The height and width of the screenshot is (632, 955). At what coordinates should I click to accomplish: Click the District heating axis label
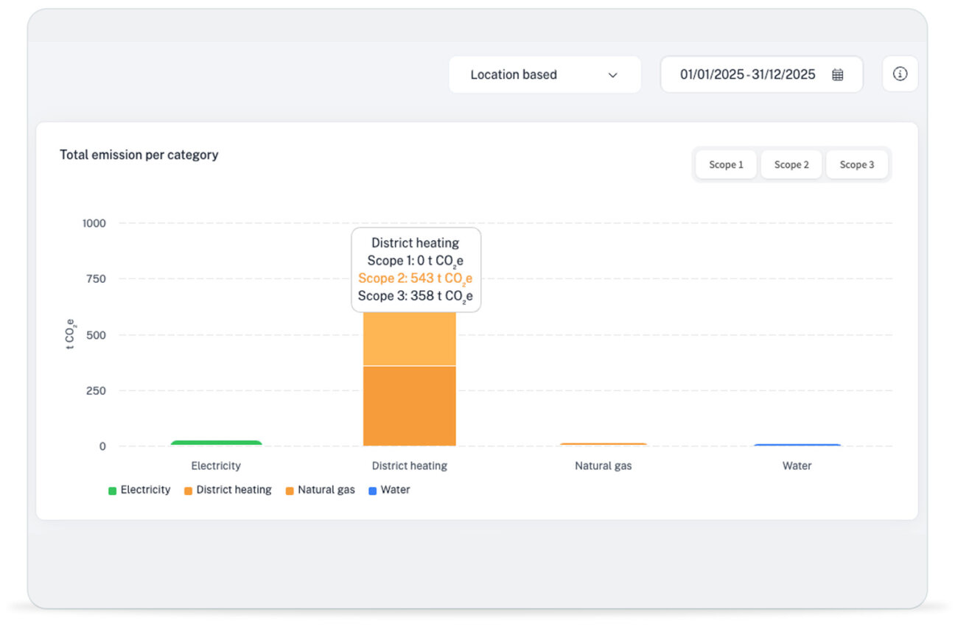pyautogui.click(x=410, y=466)
